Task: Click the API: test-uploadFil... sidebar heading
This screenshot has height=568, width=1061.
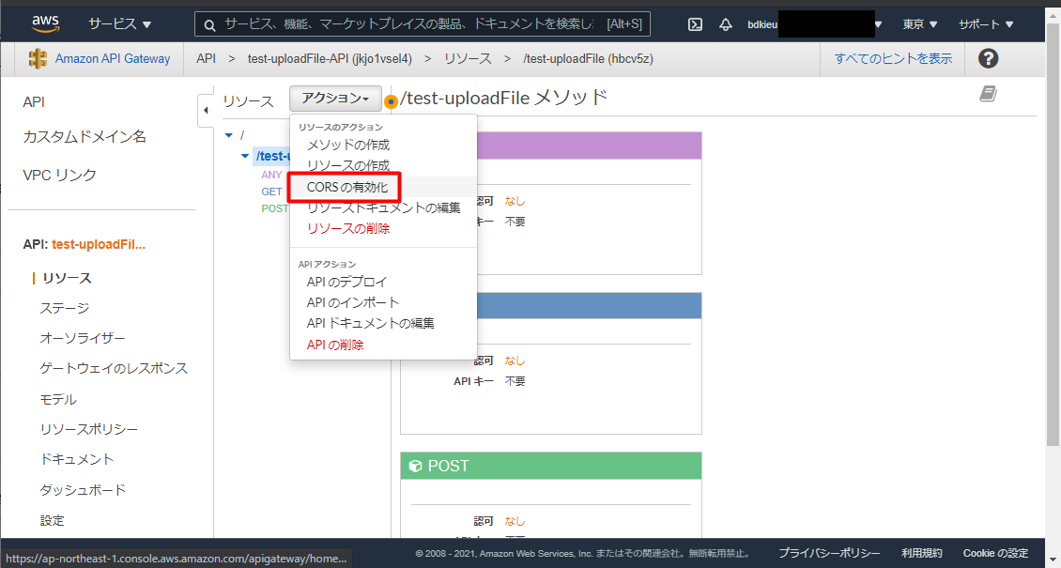Action: (x=84, y=244)
